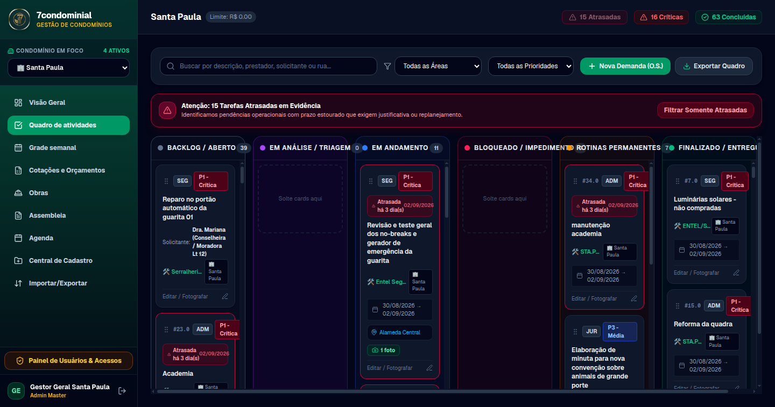Click drag handle on Reparo no portão card
Image resolution: width=775 pixels, height=407 pixels.
click(166, 181)
